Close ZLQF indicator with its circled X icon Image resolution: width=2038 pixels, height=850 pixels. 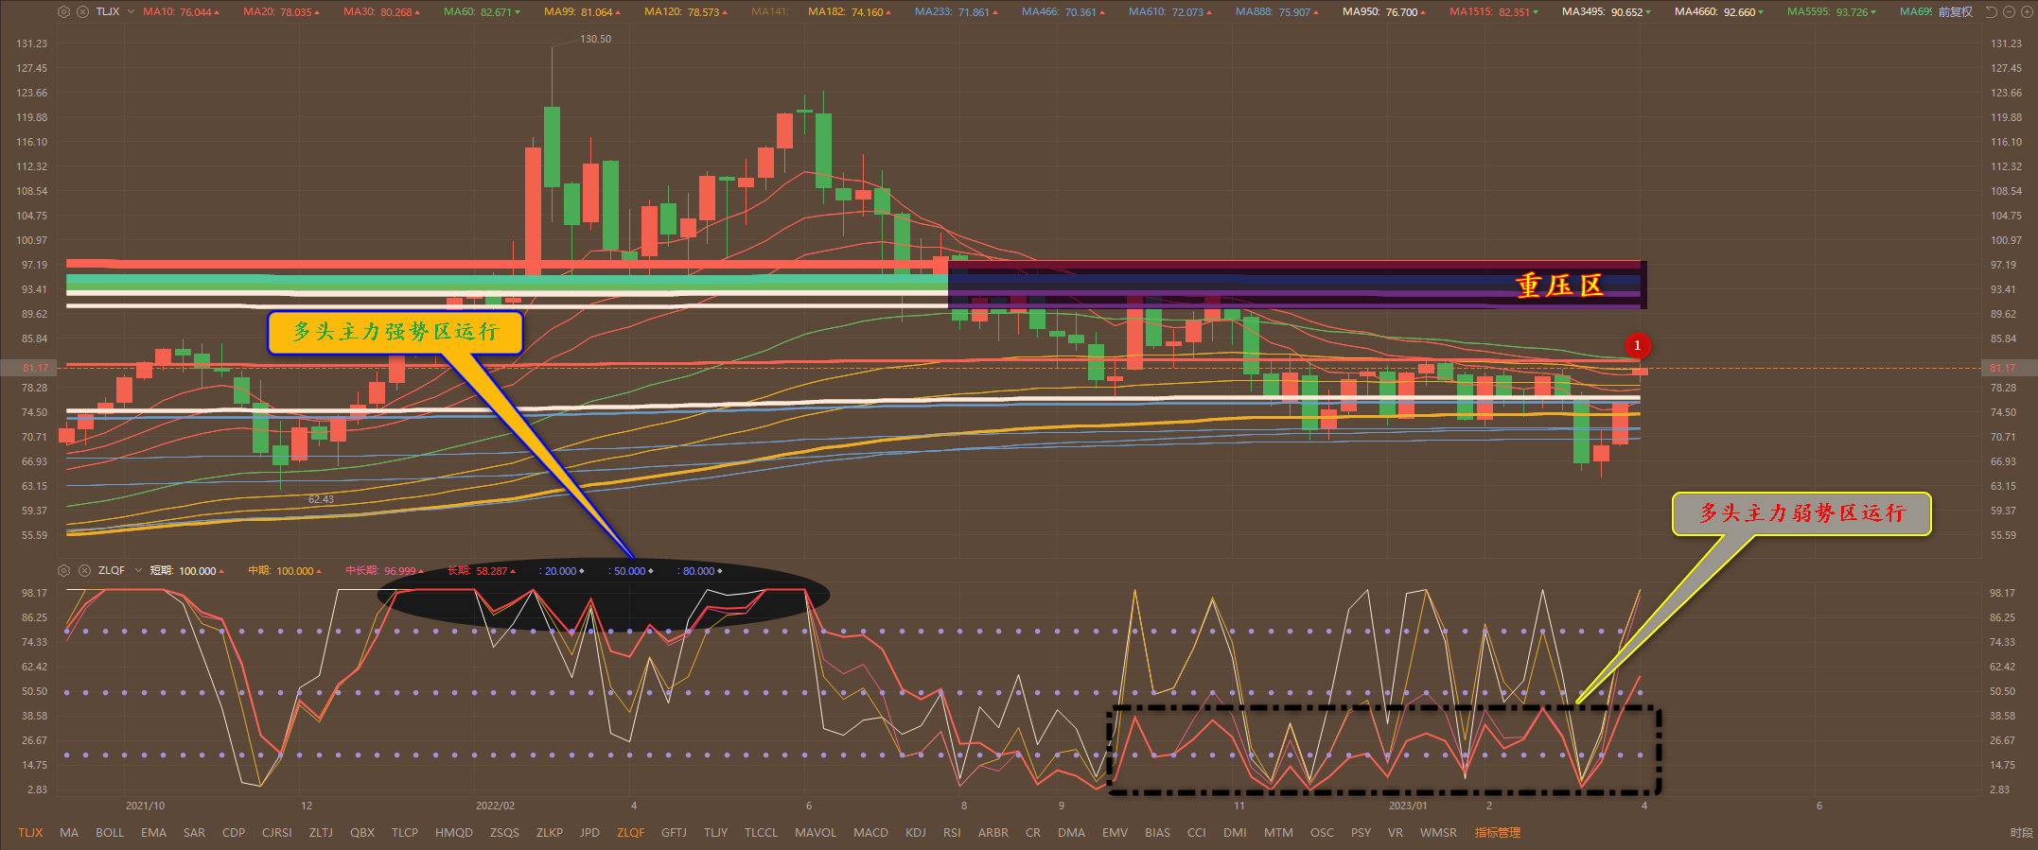pos(83,571)
